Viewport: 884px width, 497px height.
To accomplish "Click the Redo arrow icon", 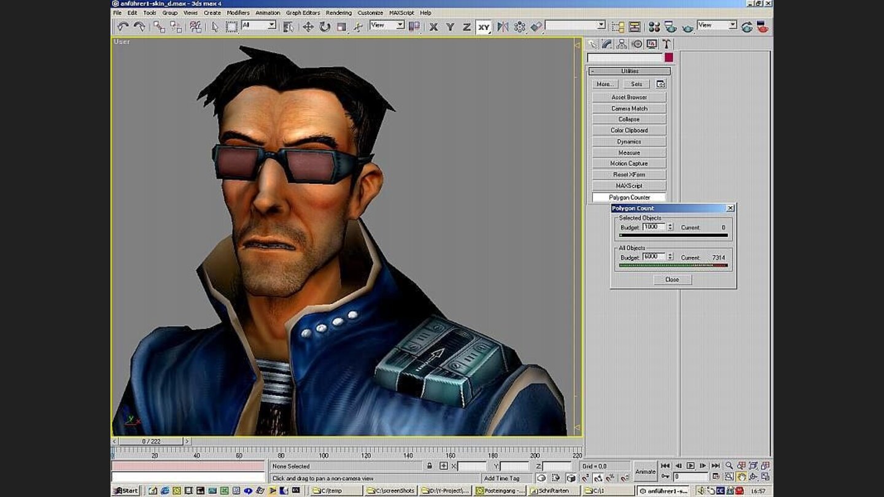I will pyautogui.click(x=139, y=26).
